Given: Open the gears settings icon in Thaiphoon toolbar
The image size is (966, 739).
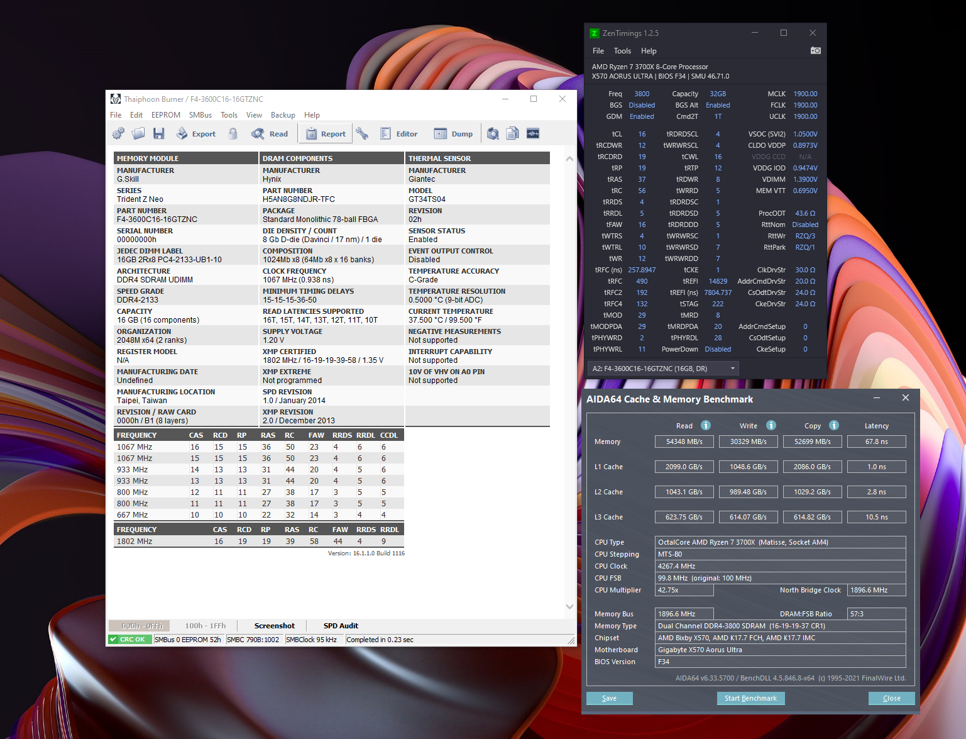Looking at the screenshot, I should point(118,133).
